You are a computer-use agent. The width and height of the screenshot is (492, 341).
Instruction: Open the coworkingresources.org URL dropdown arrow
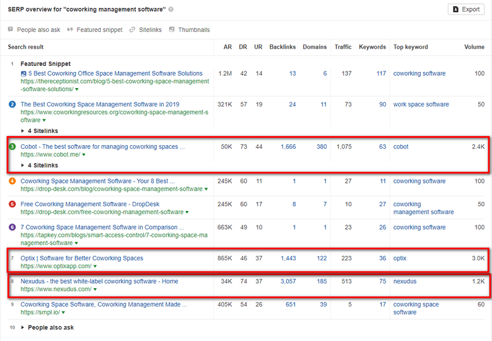(x=44, y=120)
